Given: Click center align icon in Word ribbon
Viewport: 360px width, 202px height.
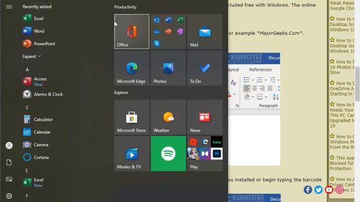Looking at the screenshot, I should 254,88.
